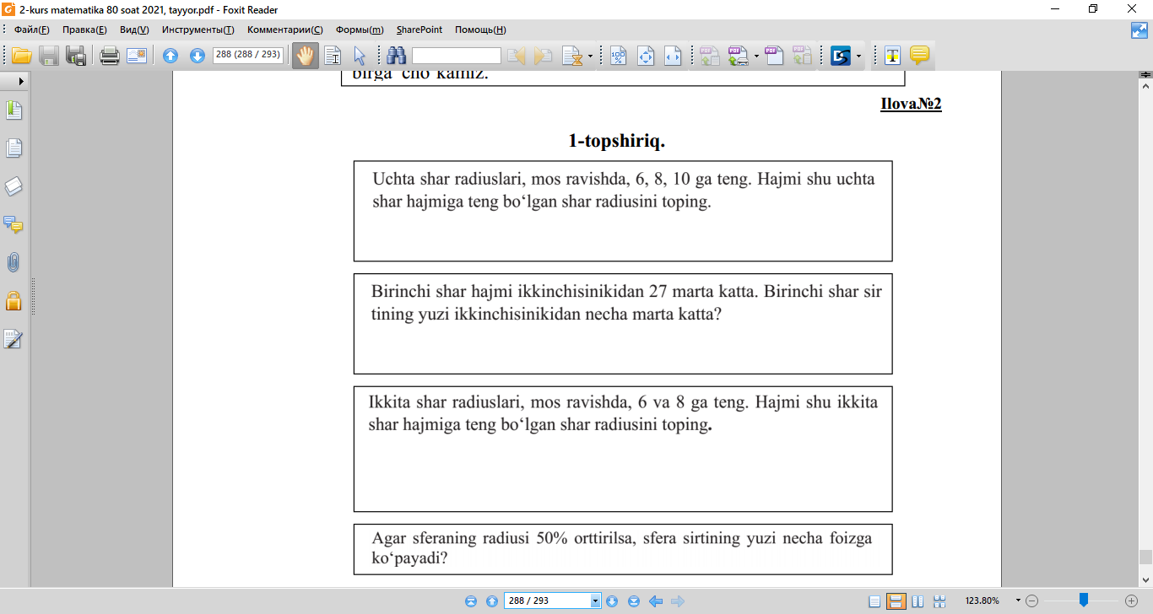Screen dimensions: 1153x614
Task: Select the Text Selection tool
Action: pyautogui.click(x=333, y=57)
